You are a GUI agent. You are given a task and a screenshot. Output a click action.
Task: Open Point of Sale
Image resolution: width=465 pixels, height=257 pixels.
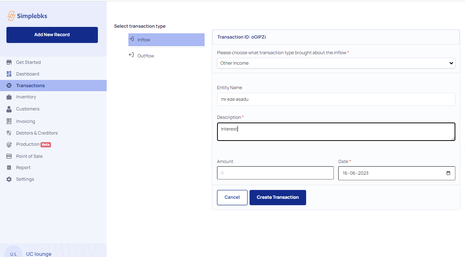pyautogui.click(x=29, y=156)
